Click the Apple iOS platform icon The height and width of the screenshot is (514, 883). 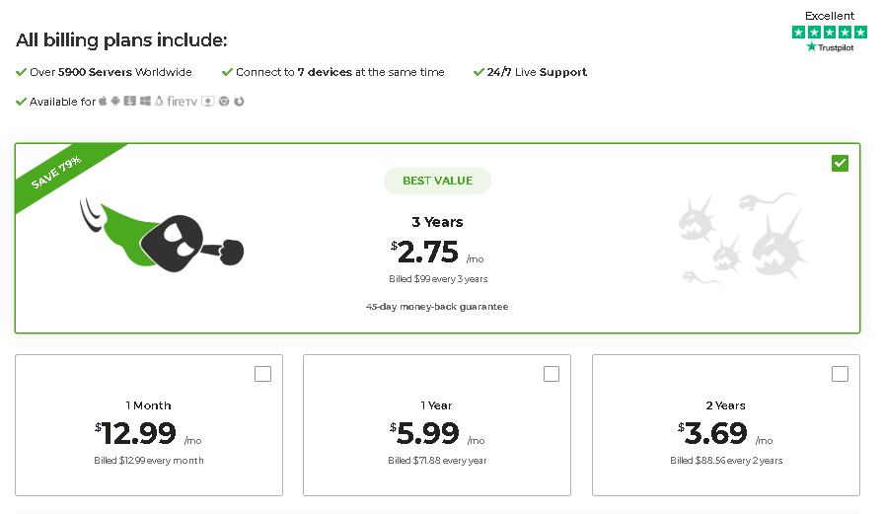(103, 102)
